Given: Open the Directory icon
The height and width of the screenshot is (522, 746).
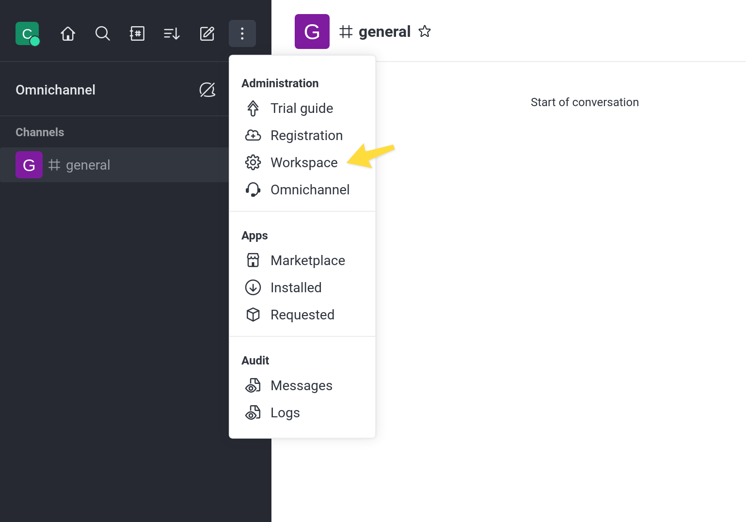Looking at the screenshot, I should 137,33.
